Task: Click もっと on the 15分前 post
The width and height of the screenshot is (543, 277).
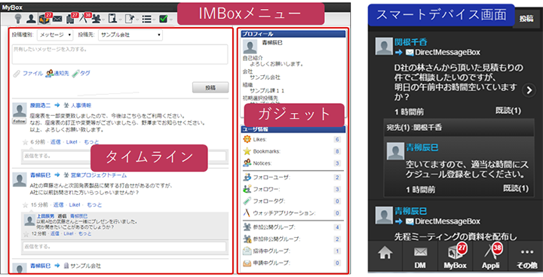Action: coord(94,205)
